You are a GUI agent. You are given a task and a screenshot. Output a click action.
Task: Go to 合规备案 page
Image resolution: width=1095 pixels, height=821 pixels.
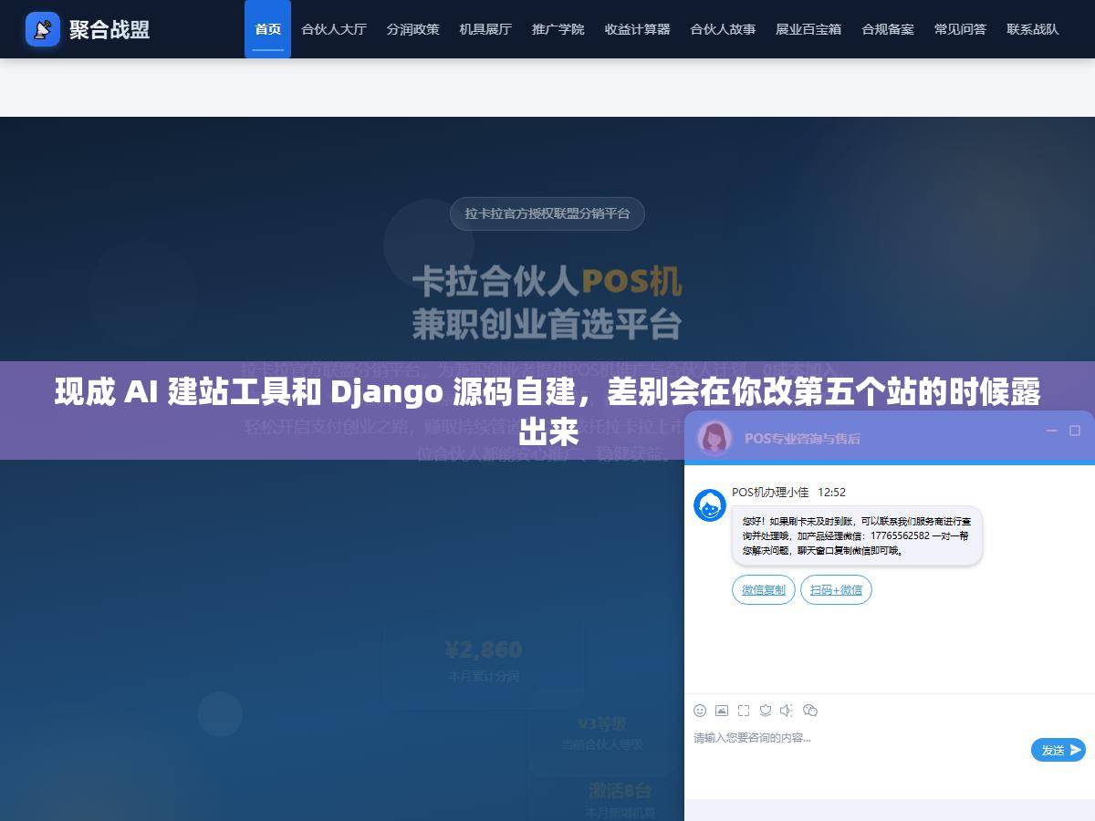point(888,29)
